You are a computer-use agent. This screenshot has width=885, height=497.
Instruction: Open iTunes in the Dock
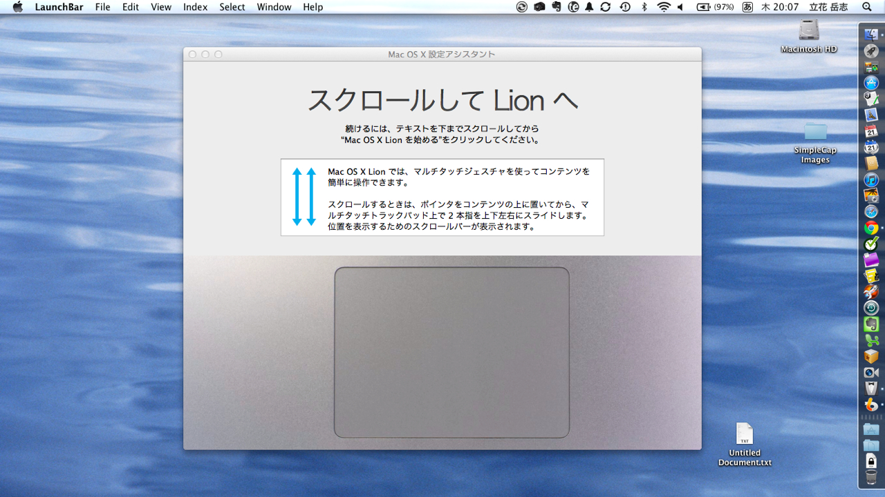tap(870, 179)
